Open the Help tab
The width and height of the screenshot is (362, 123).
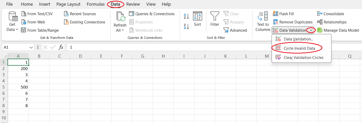(166, 4)
